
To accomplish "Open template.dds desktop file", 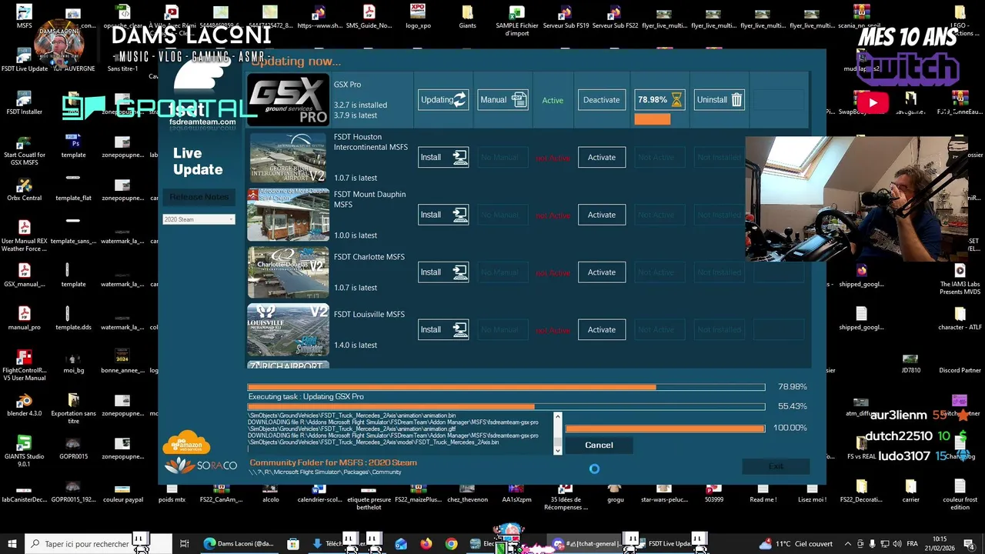I will click(x=73, y=319).
